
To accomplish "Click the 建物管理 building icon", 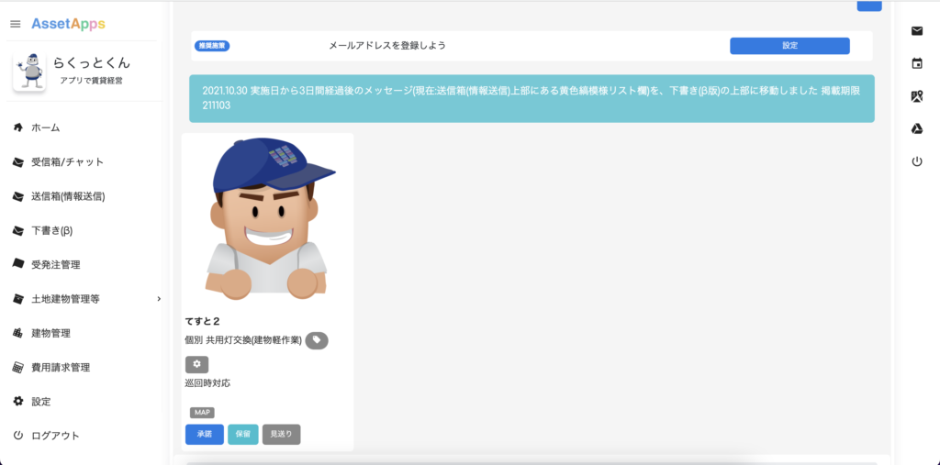I will coord(18,333).
